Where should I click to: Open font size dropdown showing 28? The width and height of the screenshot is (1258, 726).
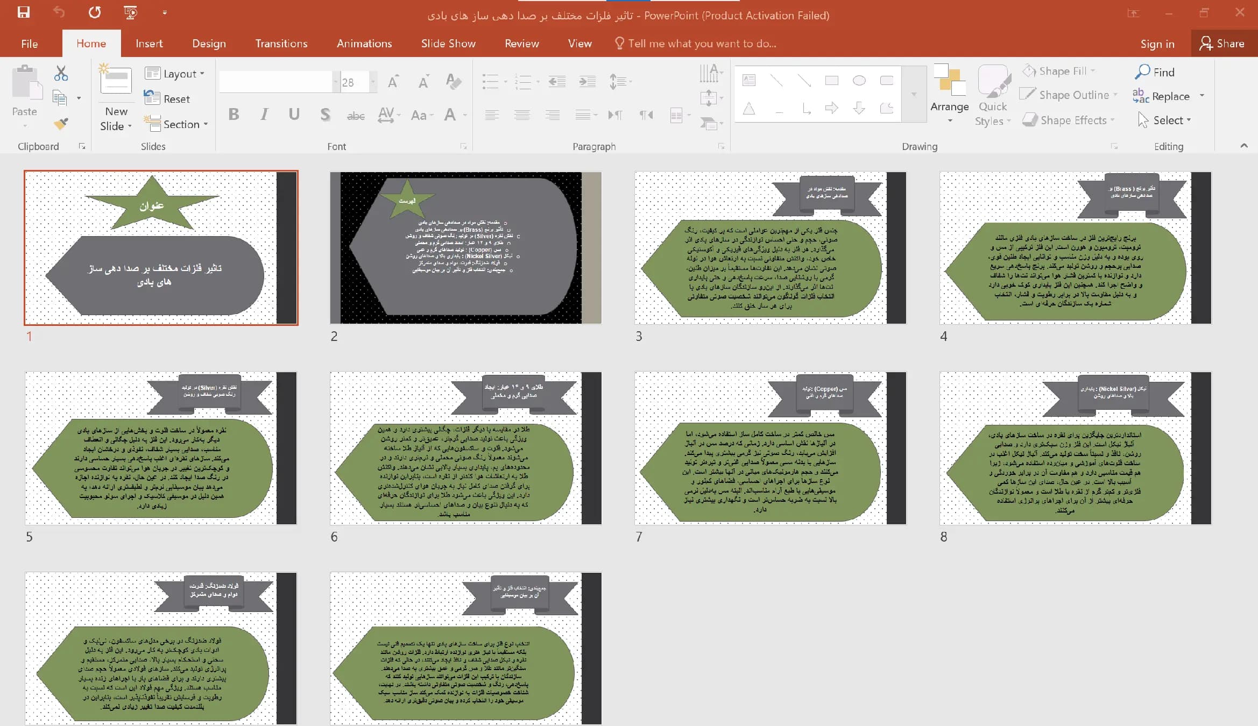(372, 82)
